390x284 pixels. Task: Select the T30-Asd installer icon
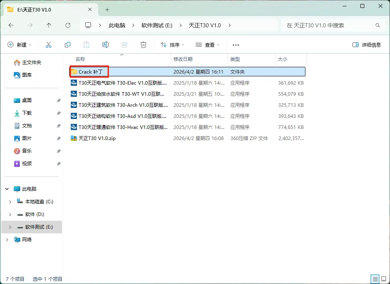pyautogui.click(x=74, y=116)
